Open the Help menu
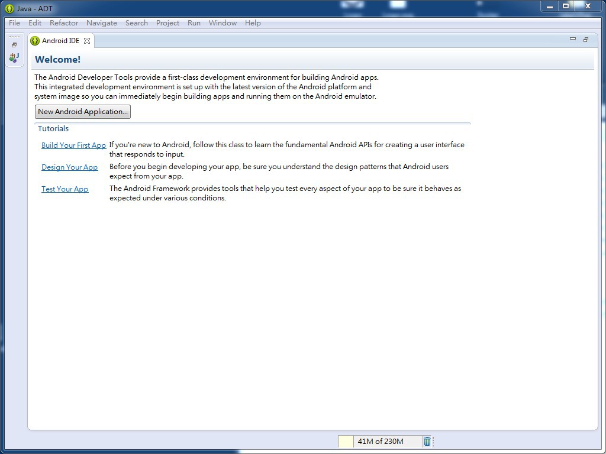Viewport: 606px width, 454px height. 253,23
